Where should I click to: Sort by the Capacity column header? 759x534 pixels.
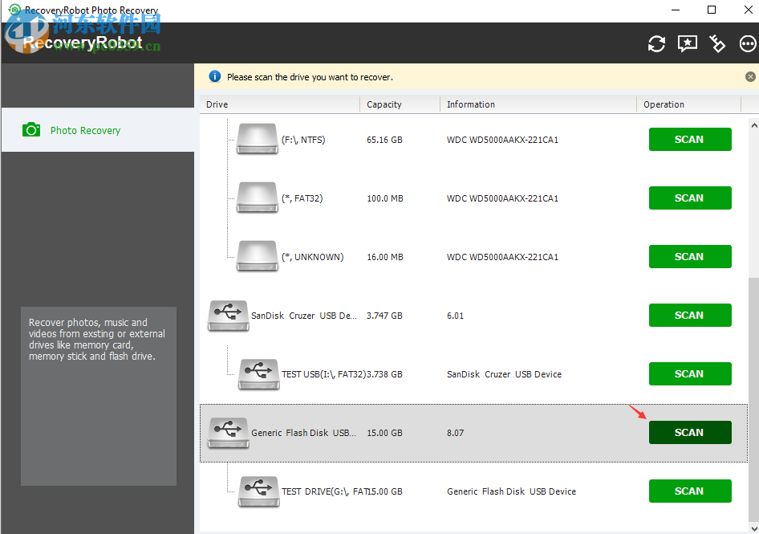point(400,104)
